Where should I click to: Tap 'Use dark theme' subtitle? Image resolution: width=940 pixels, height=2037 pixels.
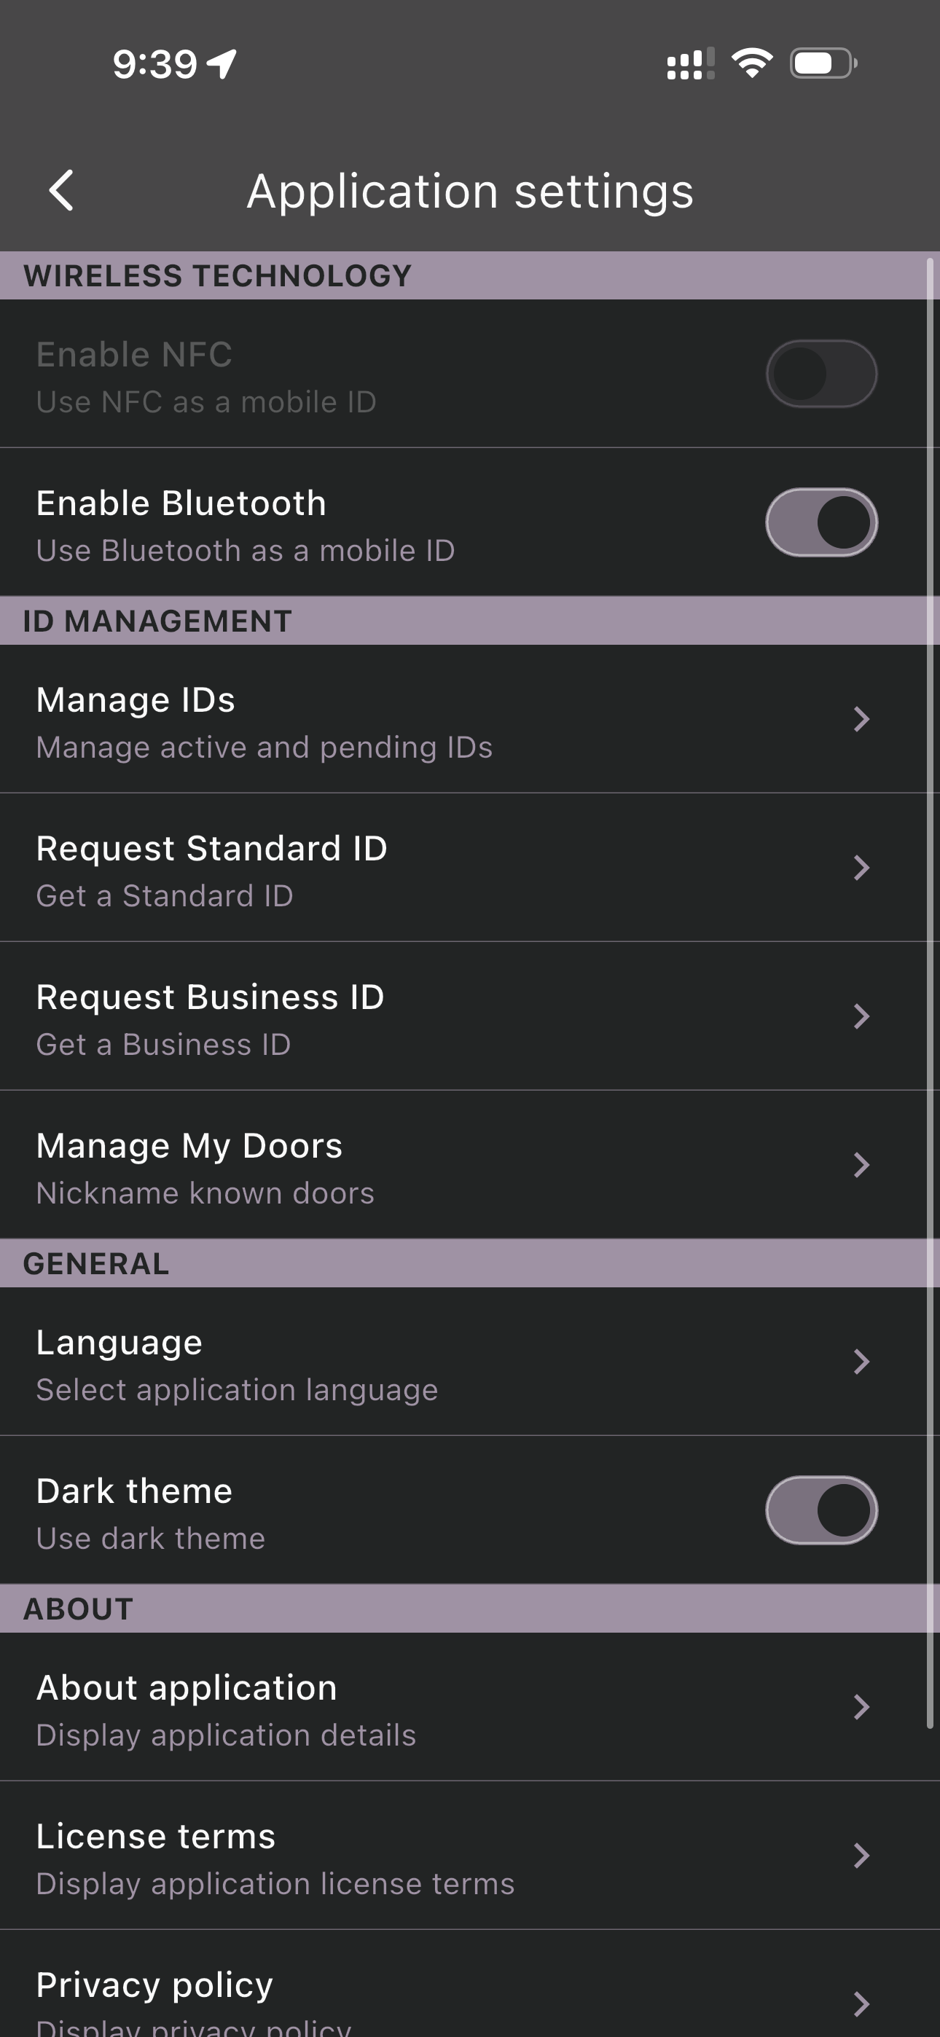[x=150, y=1538]
